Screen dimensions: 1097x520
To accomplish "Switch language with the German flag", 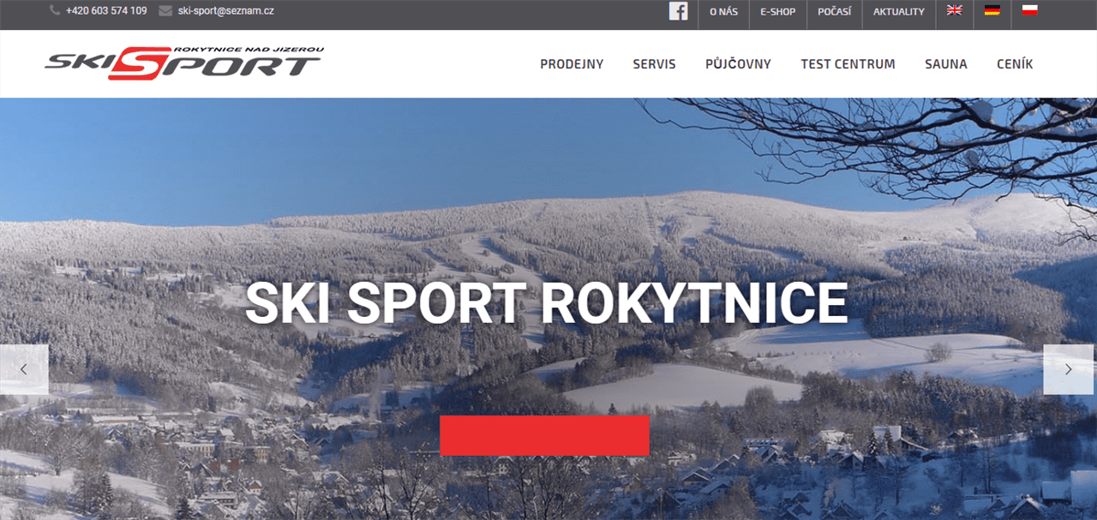I will pyautogui.click(x=992, y=10).
